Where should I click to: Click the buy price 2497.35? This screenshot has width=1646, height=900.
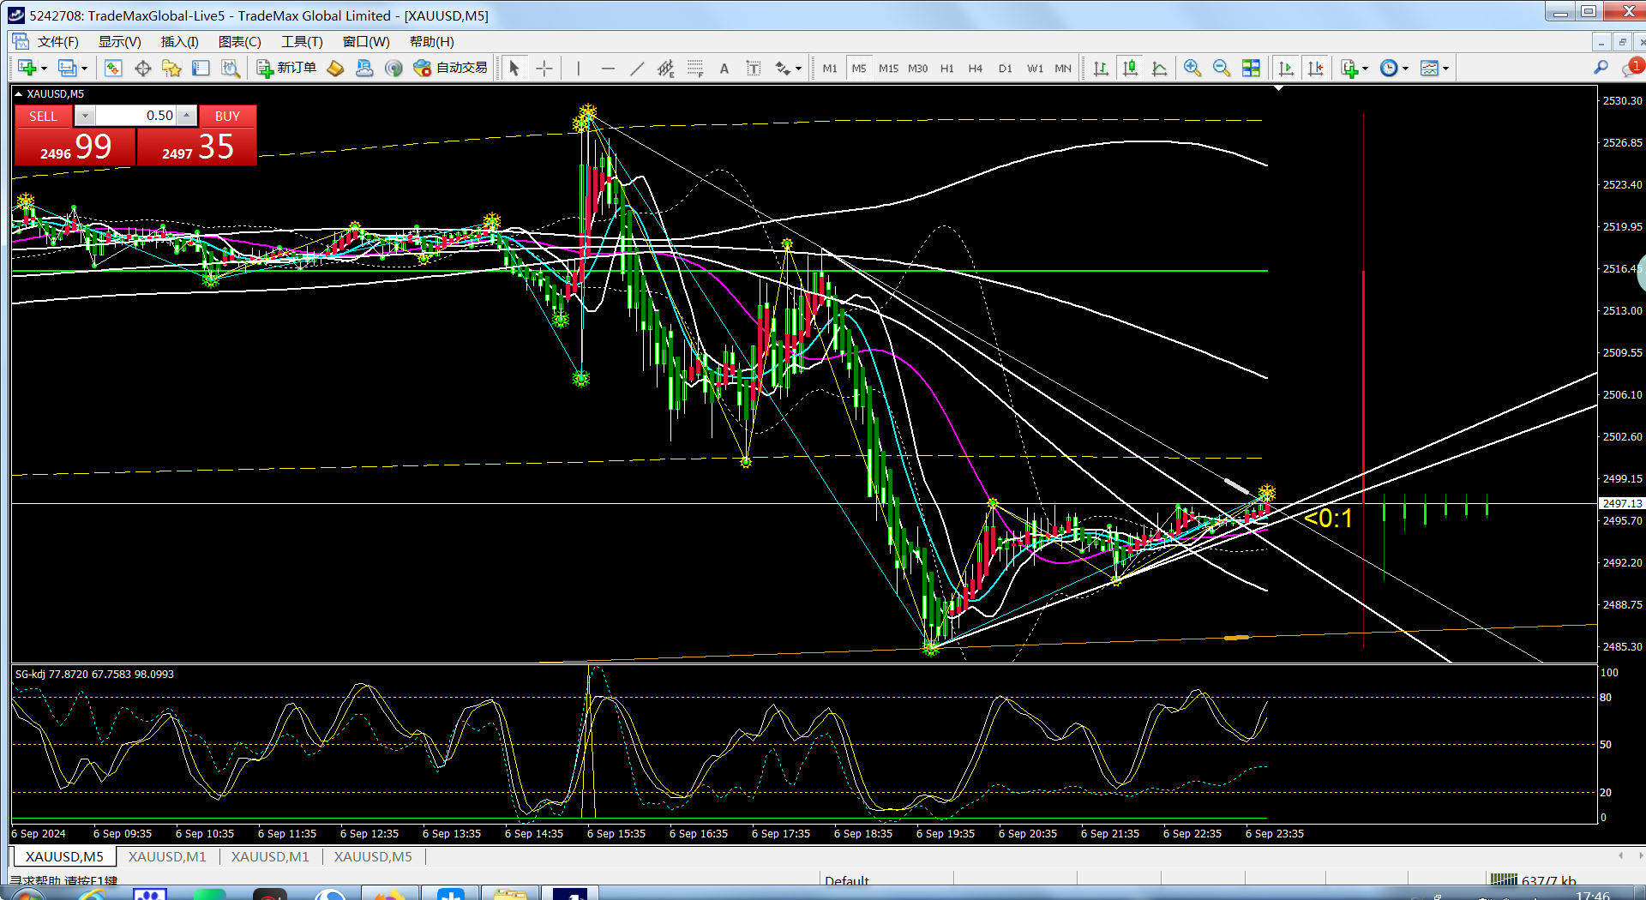click(x=197, y=147)
